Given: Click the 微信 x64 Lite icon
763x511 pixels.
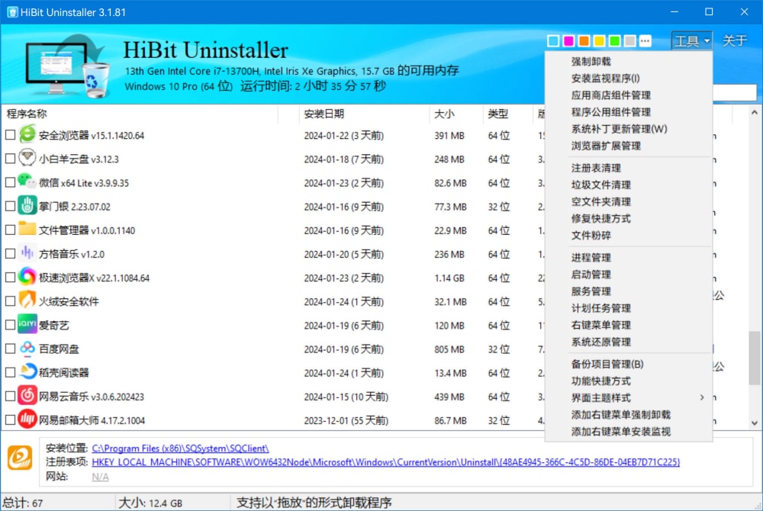Looking at the screenshot, I should point(27,182).
